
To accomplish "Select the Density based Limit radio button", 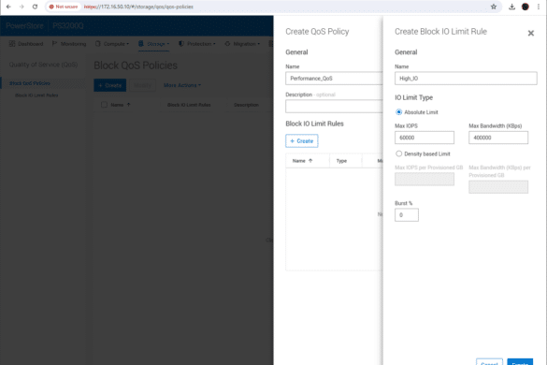I will (398, 153).
